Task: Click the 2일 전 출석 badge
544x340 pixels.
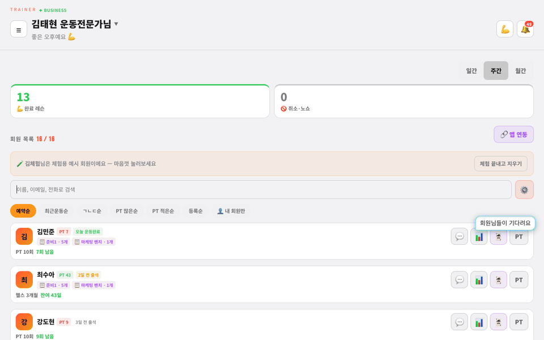Action: (88, 275)
